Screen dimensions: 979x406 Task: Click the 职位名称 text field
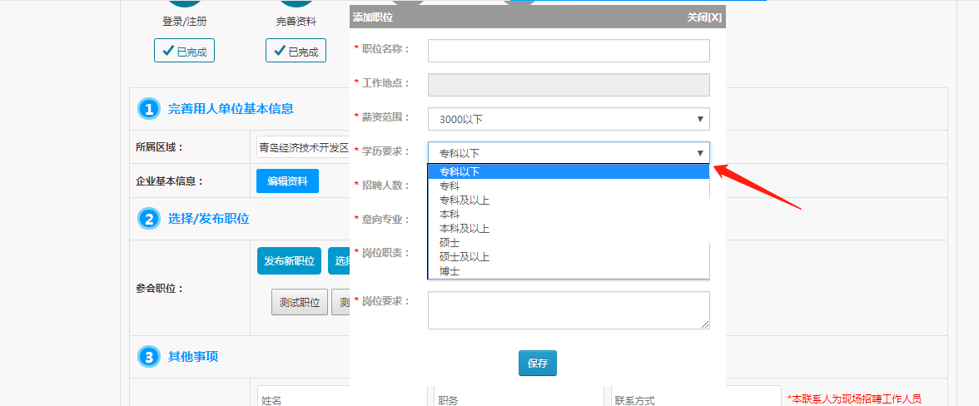[x=569, y=51]
